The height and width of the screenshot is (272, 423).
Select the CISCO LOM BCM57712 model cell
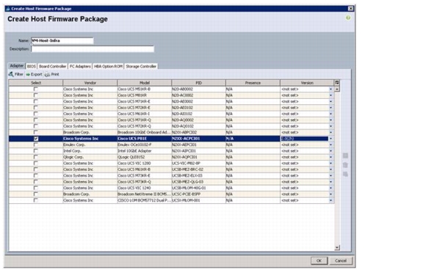[145, 200]
